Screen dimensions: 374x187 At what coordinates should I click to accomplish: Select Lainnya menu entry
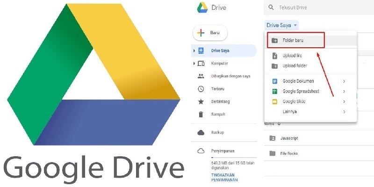click(310, 112)
